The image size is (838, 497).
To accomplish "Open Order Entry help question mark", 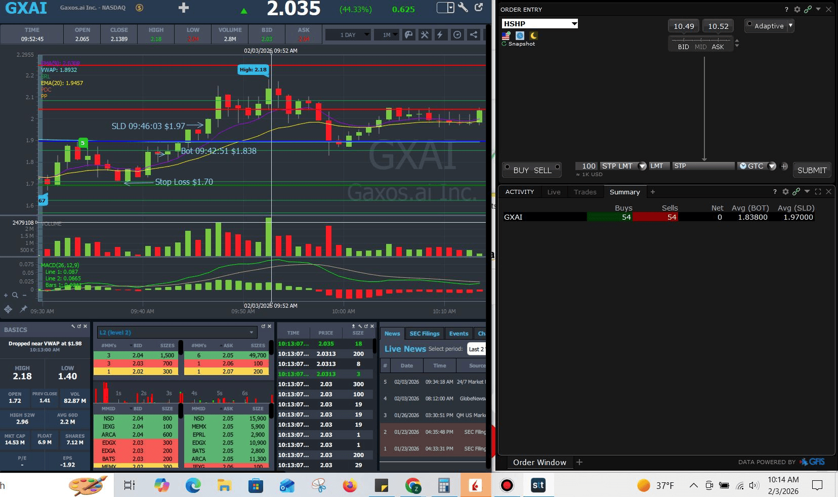I will (786, 10).
